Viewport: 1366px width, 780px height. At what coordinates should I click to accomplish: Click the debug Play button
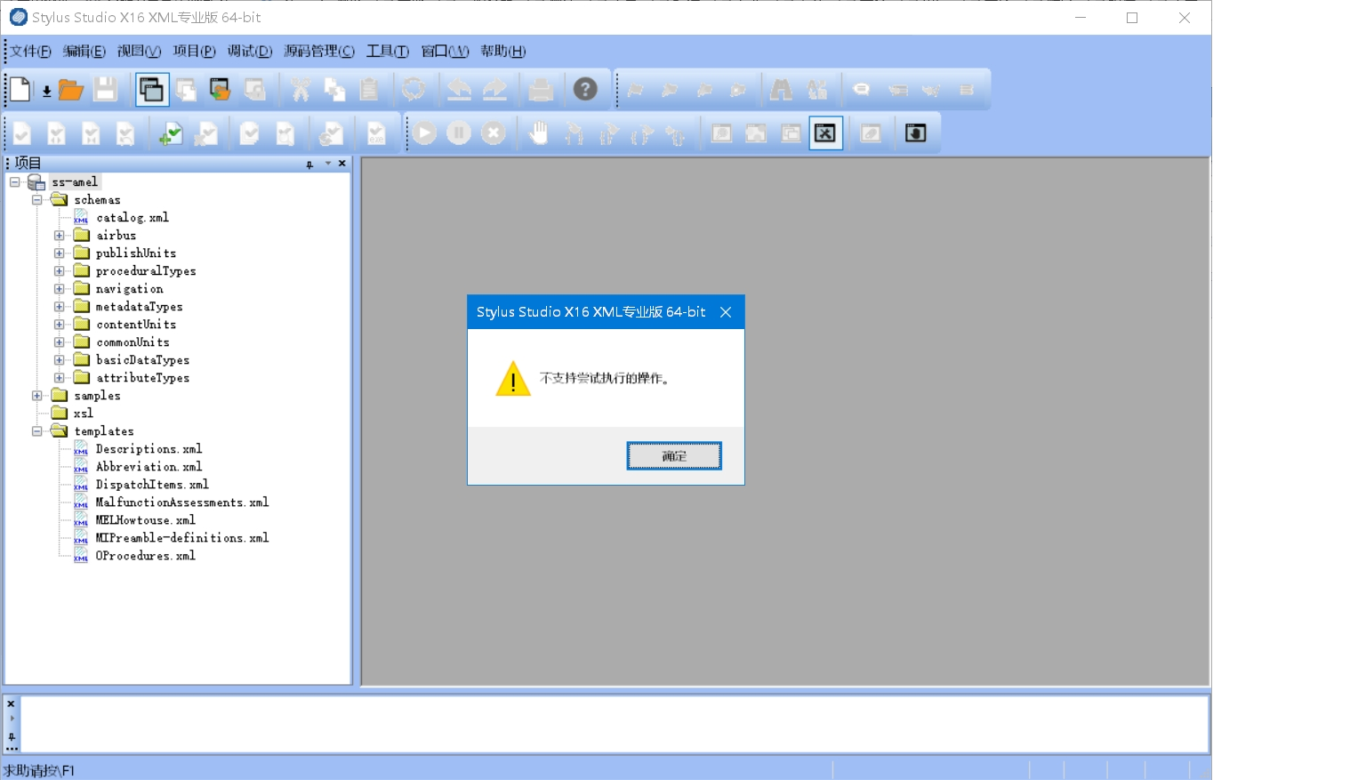[x=424, y=133]
